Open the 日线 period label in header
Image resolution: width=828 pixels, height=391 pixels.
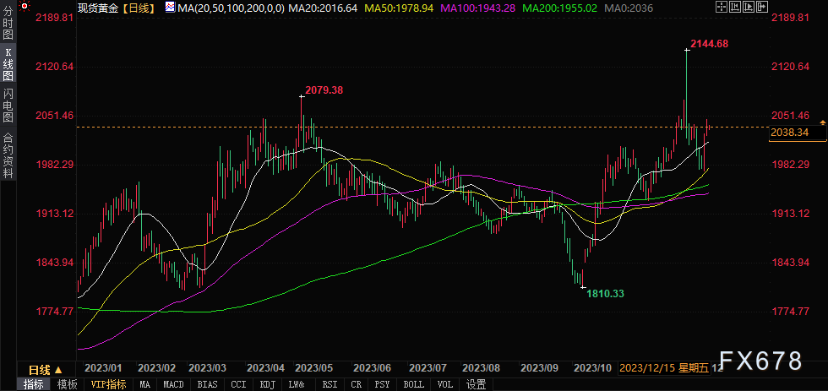[139, 7]
